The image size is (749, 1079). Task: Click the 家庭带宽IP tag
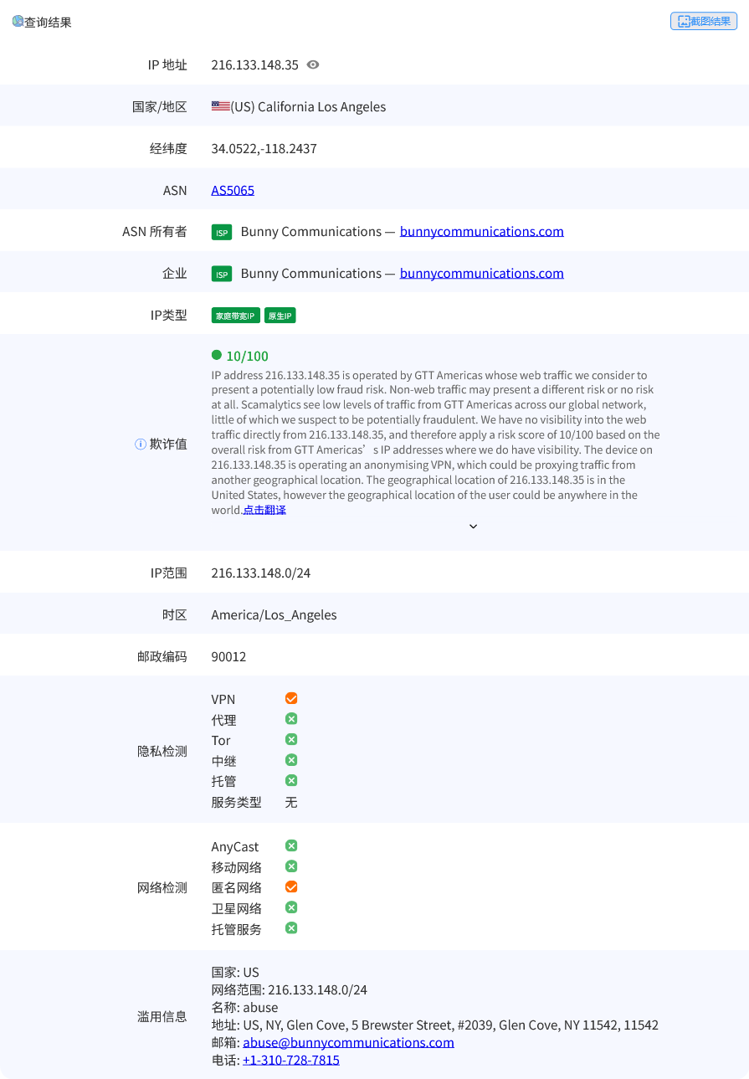pyautogui.click(x=236, y=316)
